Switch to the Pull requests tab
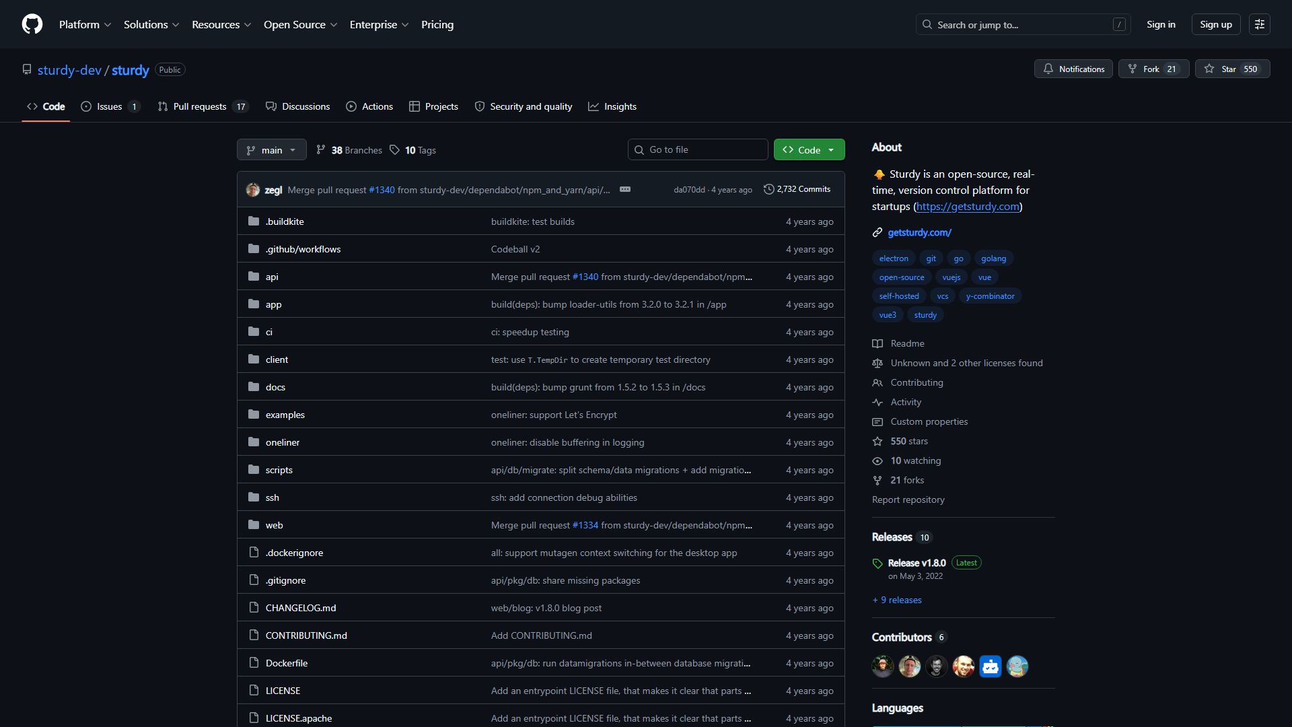This screenshot has height=727, width=1292. pyautogui.click(x=203, y=106)
